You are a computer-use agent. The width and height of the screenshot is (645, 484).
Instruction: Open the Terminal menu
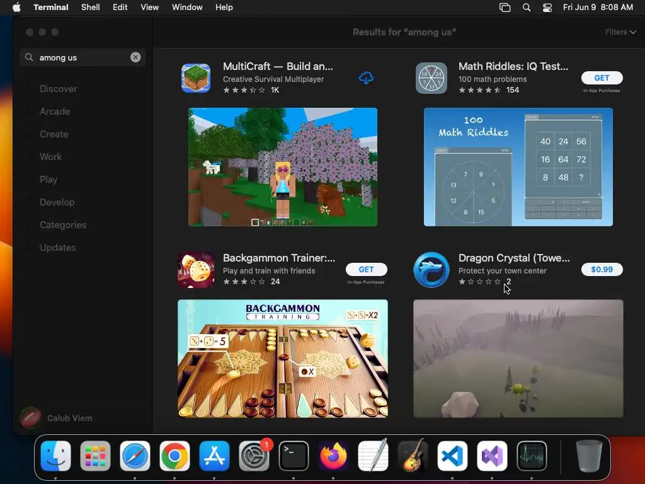(x=51, y=8)
